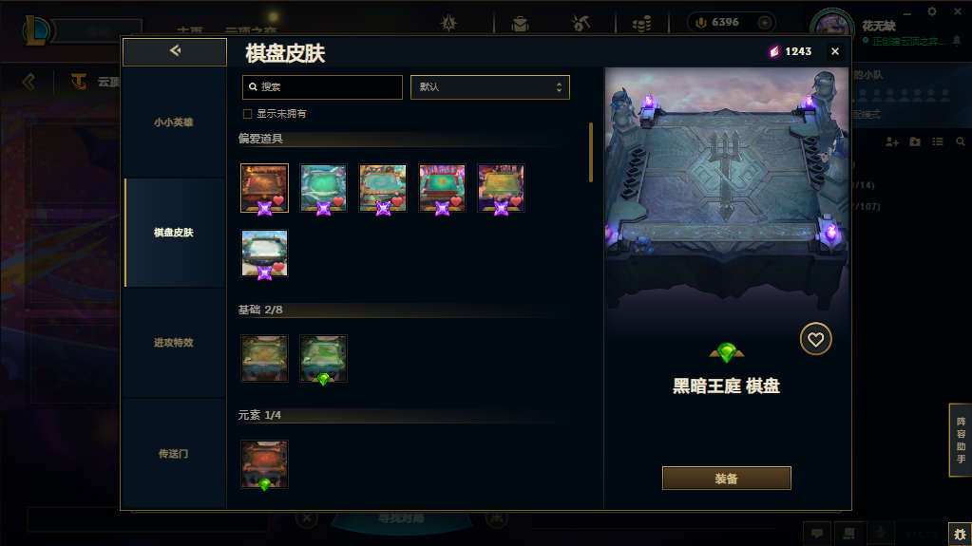Switch to the 进攻特效 tab
Image resolution: width=972 pixels, height=546 pixels.
[174, 342]
